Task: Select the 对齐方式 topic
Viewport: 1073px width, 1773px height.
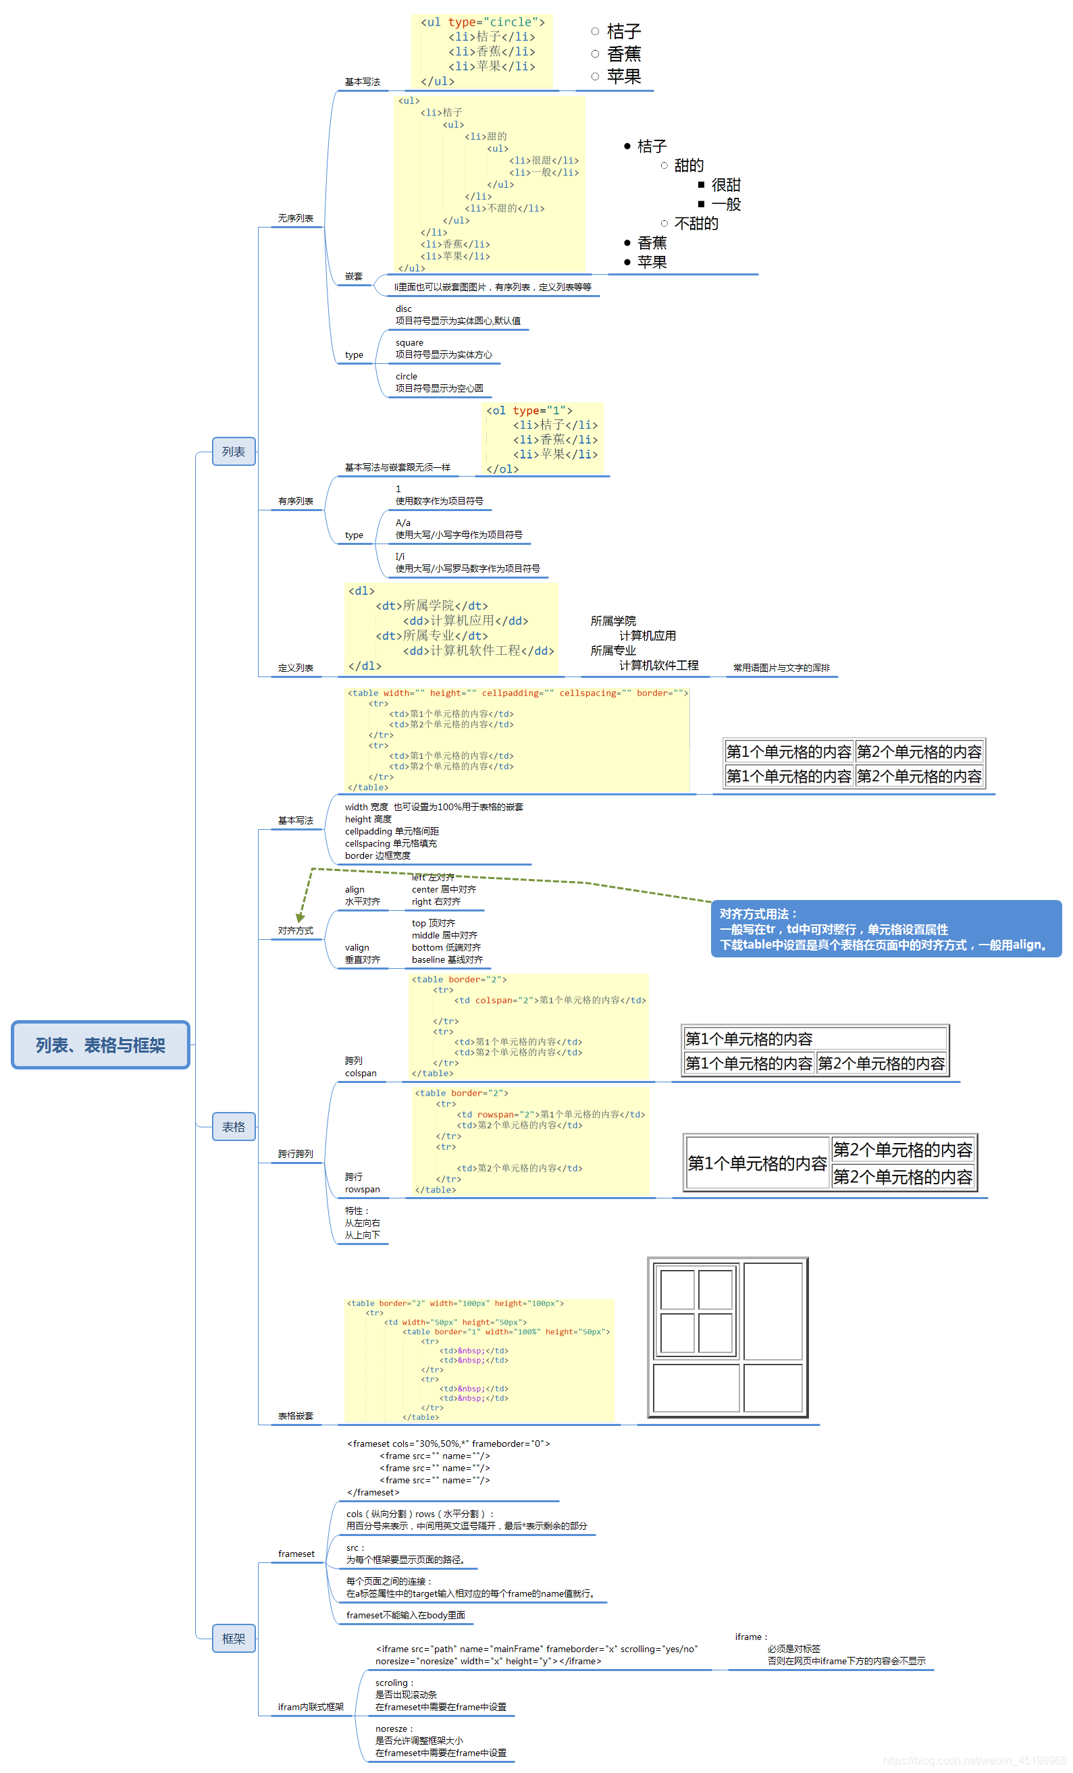Action: point(296,930)
